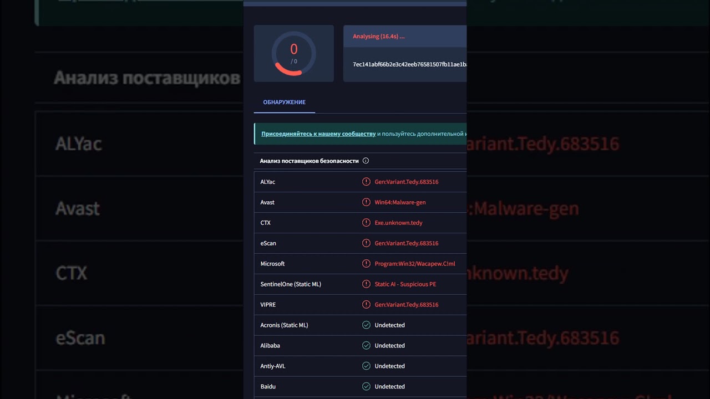Select the VIPRE vendor name
Image resolution: width=710 pixels, height=399 pixels.
pos(268,305)
